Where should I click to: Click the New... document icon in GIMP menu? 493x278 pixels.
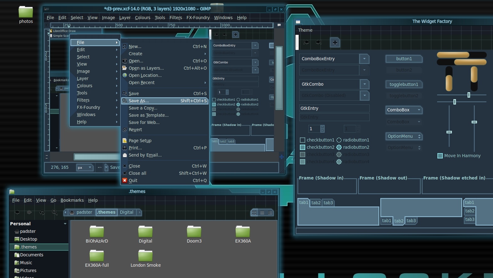tap(125, 46)
